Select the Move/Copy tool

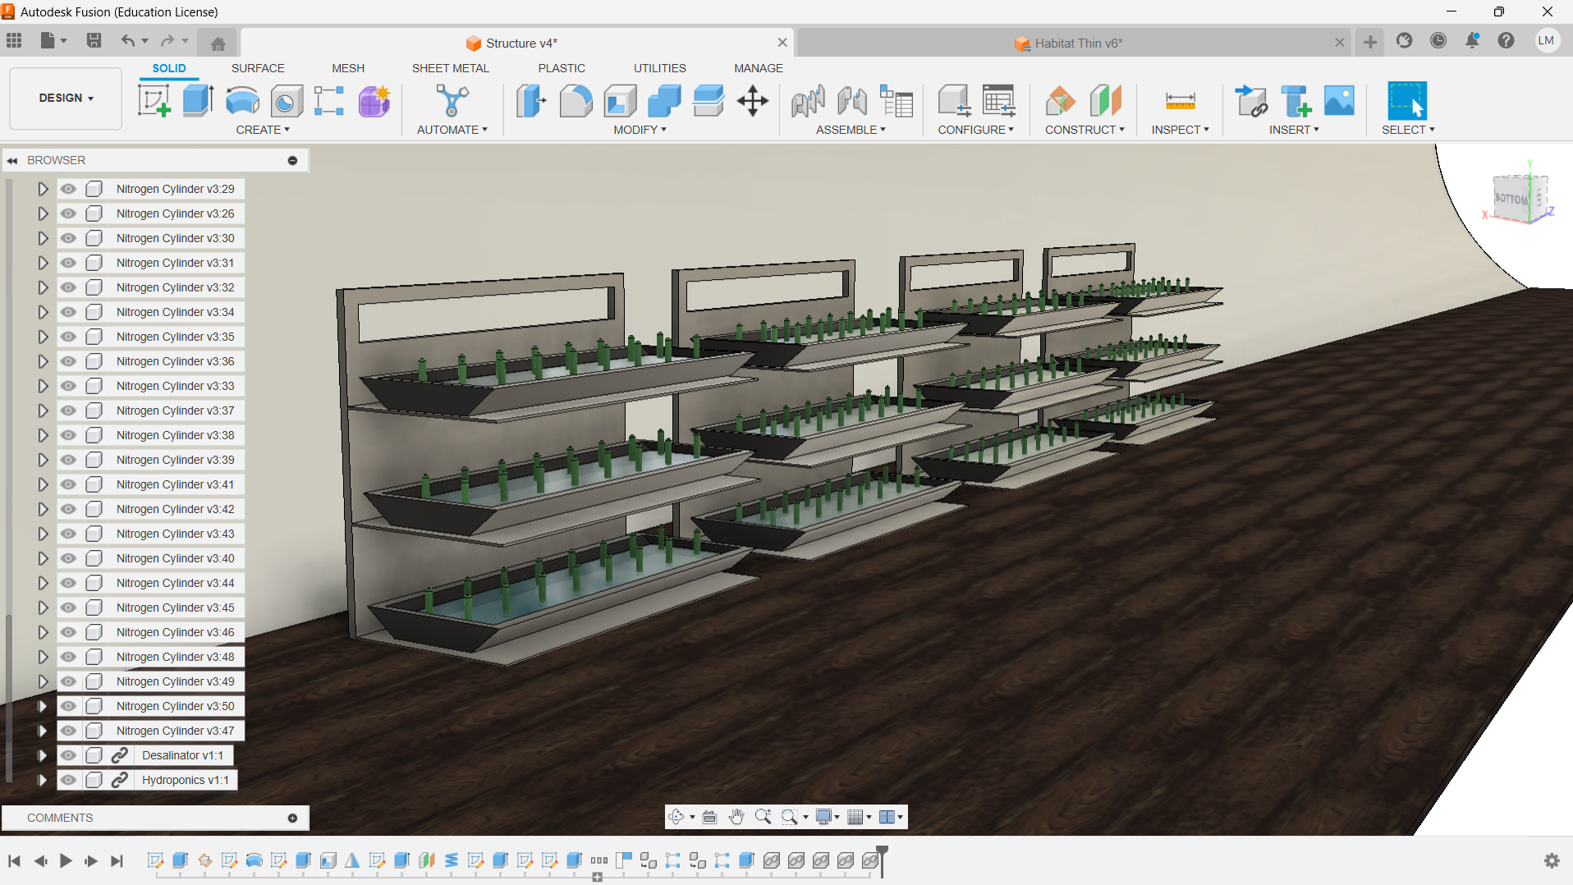(753, 101)
